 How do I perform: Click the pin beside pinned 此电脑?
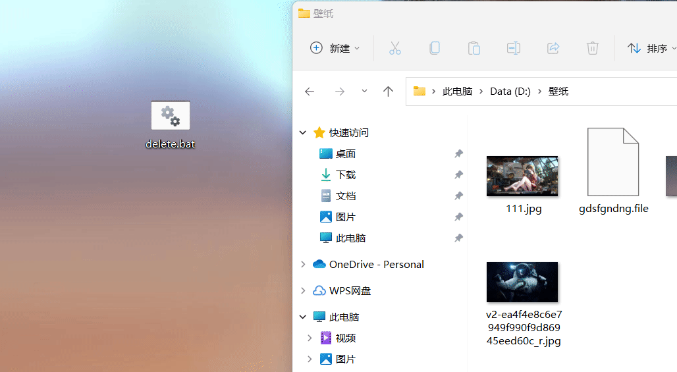click(458, 238)
